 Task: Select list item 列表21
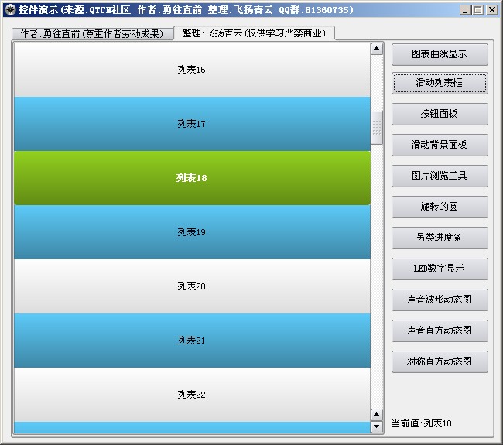(x=192, y=341)
